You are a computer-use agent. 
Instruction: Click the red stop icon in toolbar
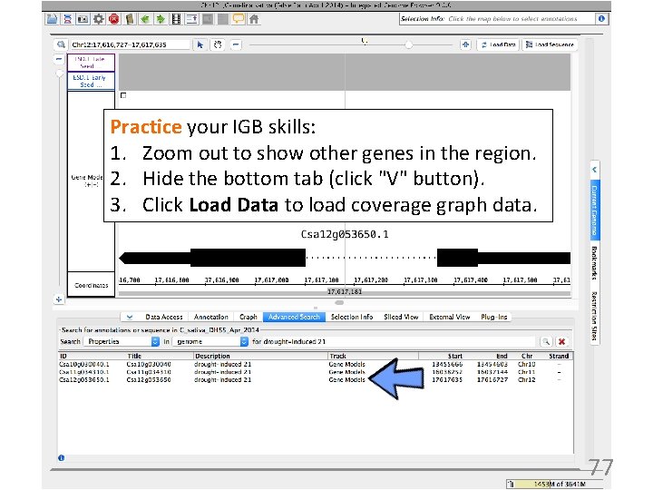pyautogui.click(x=114, y=19)
